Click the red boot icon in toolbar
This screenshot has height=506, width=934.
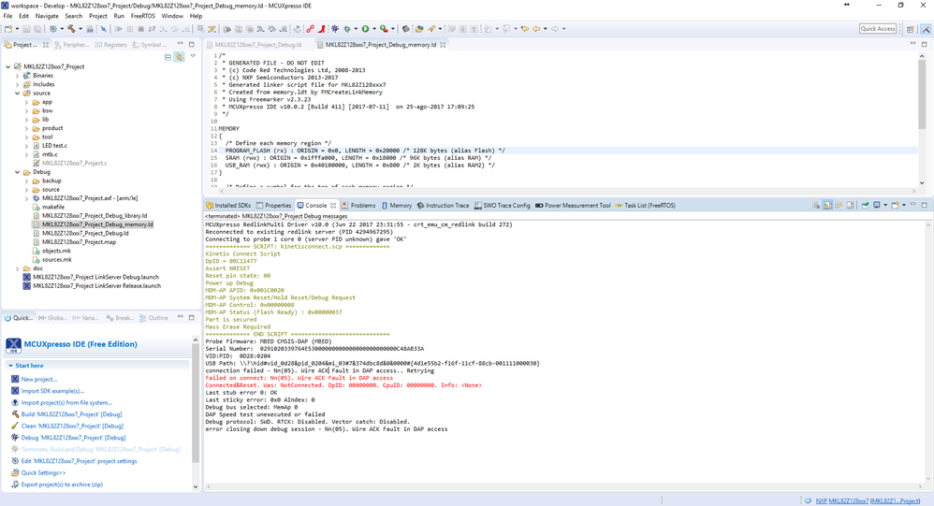coord(322,29)
